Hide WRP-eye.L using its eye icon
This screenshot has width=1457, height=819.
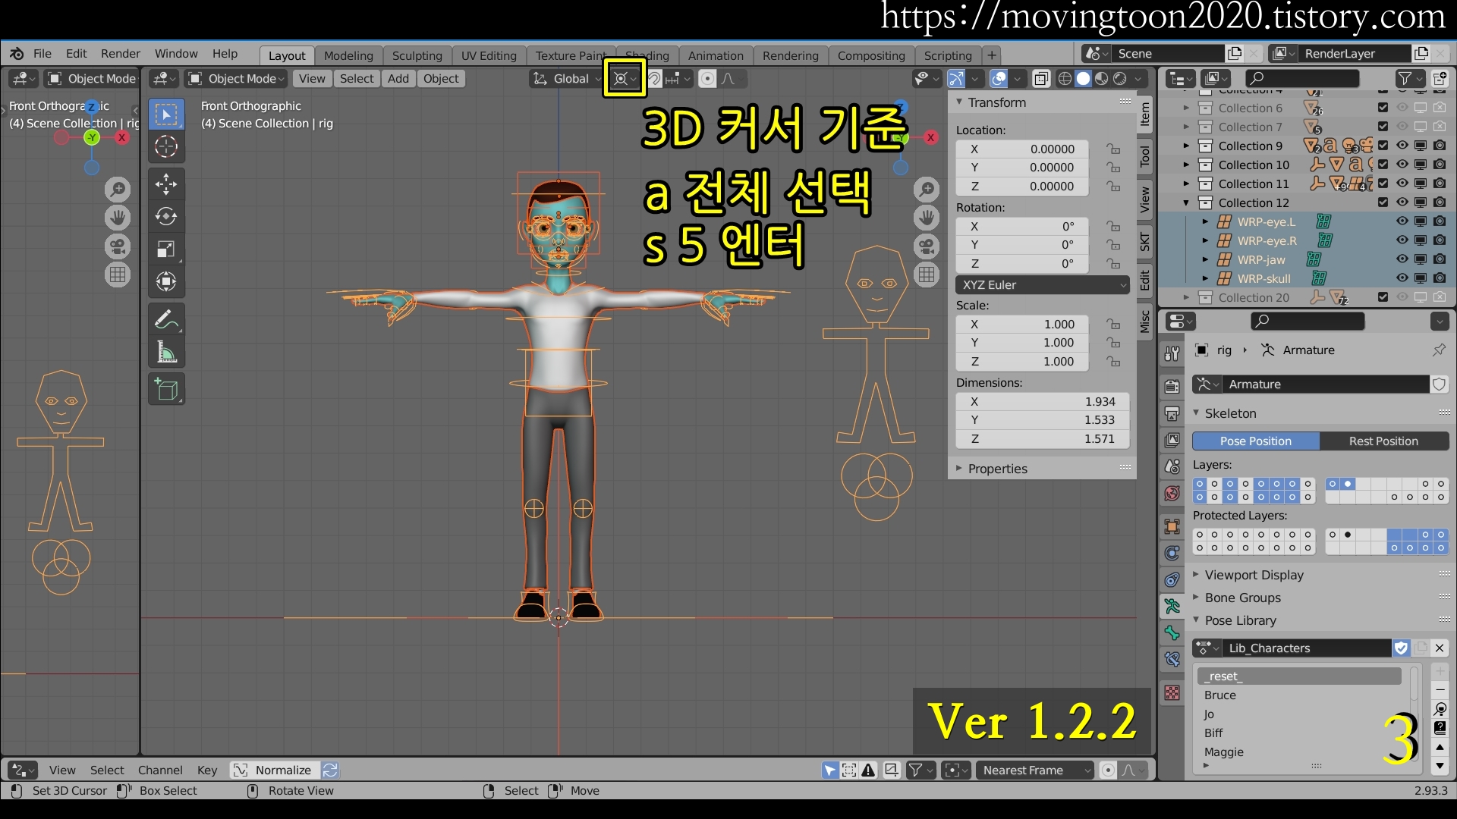[1402, 221]
